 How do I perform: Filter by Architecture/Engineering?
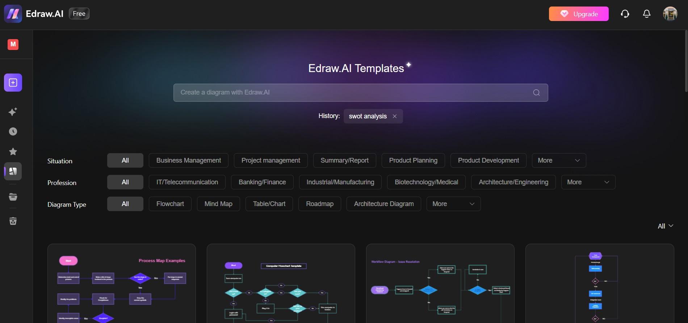tap(513, 182)
